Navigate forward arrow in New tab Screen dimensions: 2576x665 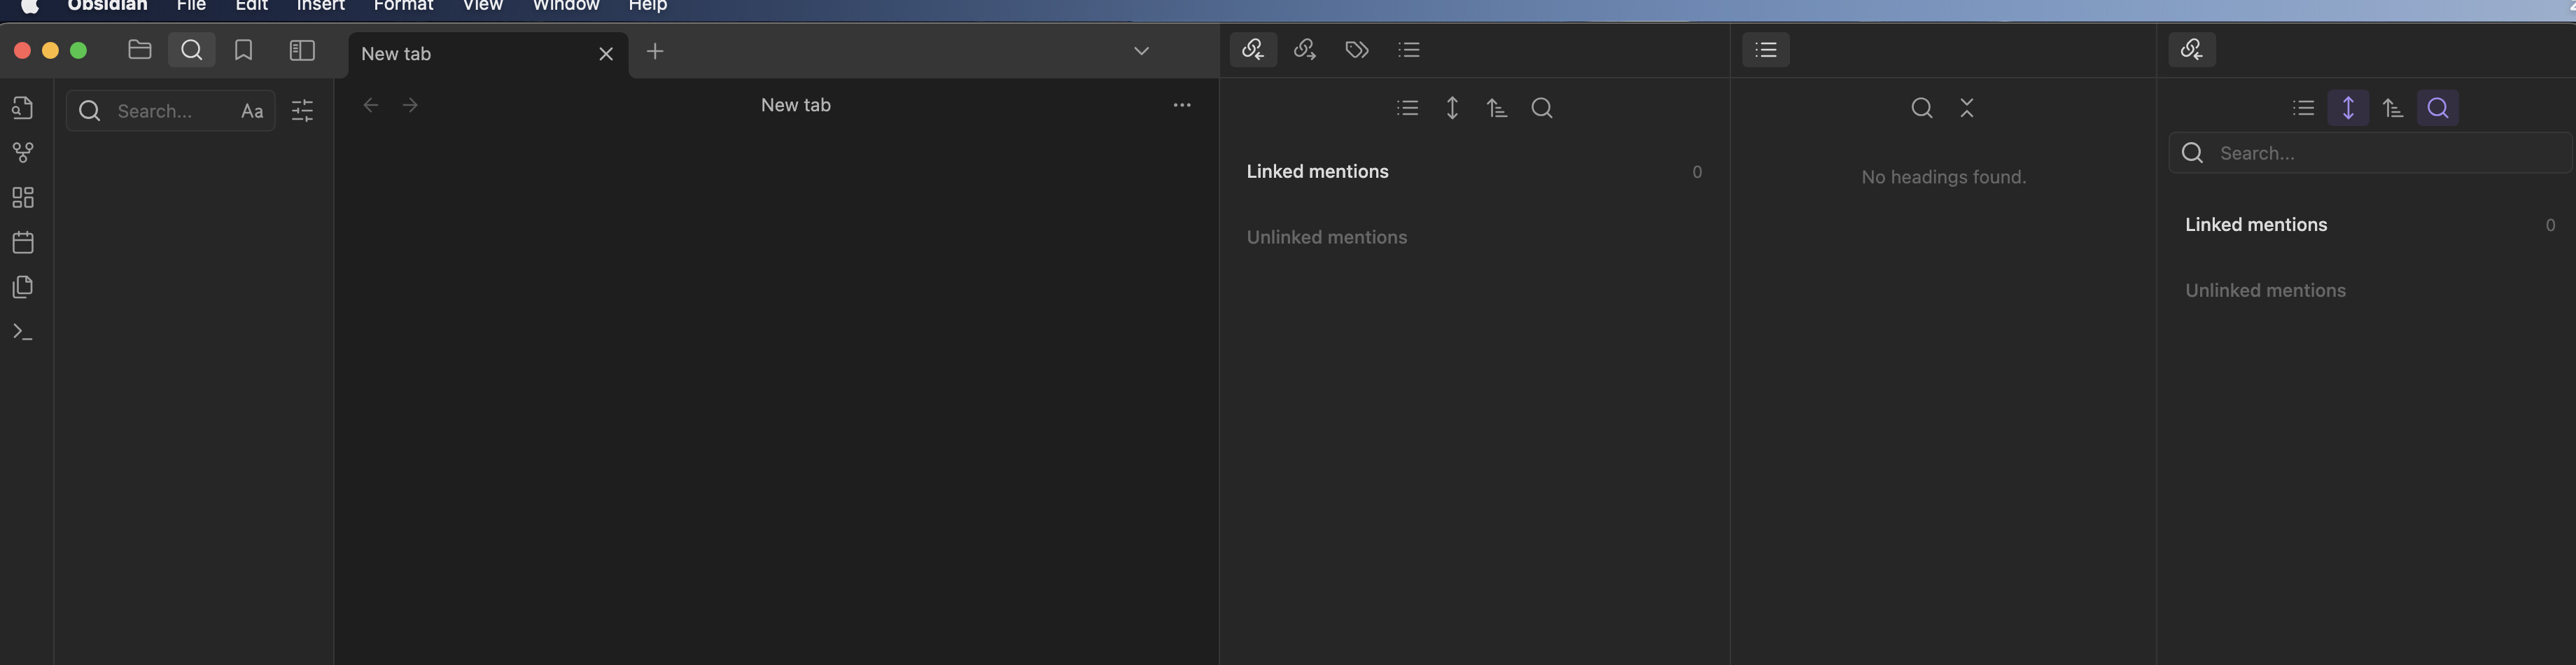(x=410, y=105)
